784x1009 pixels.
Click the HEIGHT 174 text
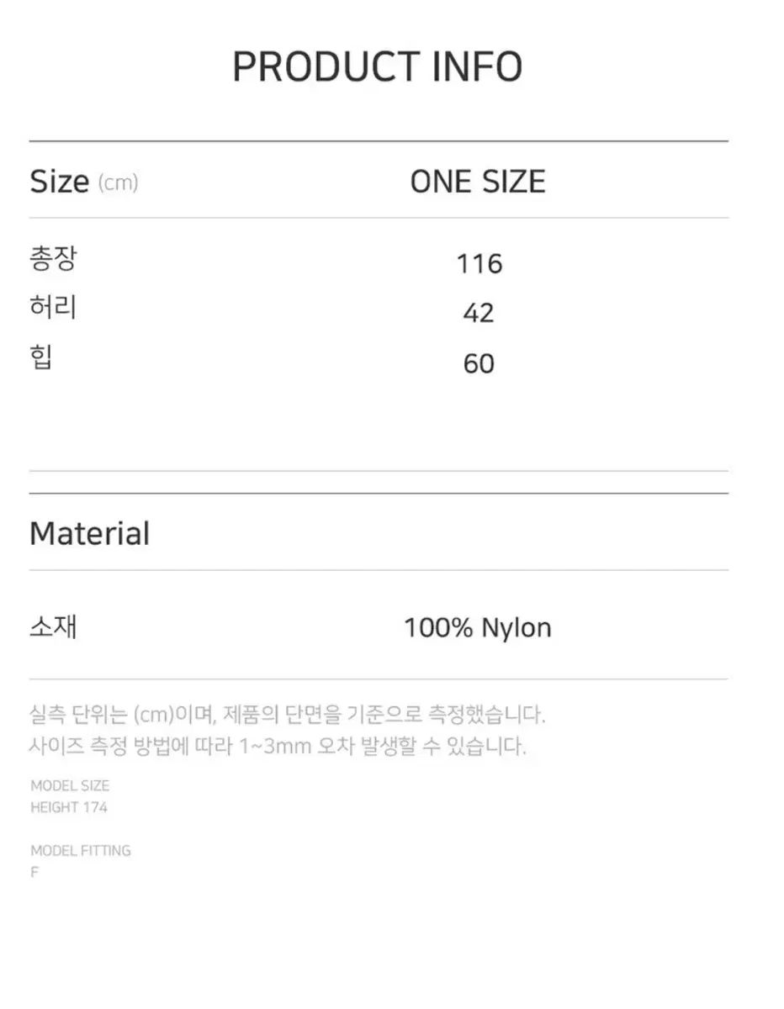pyautogui.click(x=69, y=807)
